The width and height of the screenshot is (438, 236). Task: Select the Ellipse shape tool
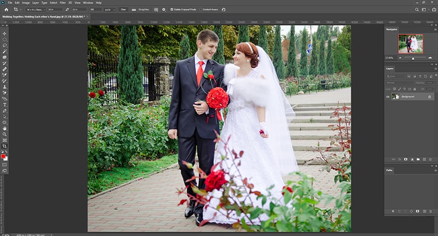pyautogui.click(x=4, y=122)
